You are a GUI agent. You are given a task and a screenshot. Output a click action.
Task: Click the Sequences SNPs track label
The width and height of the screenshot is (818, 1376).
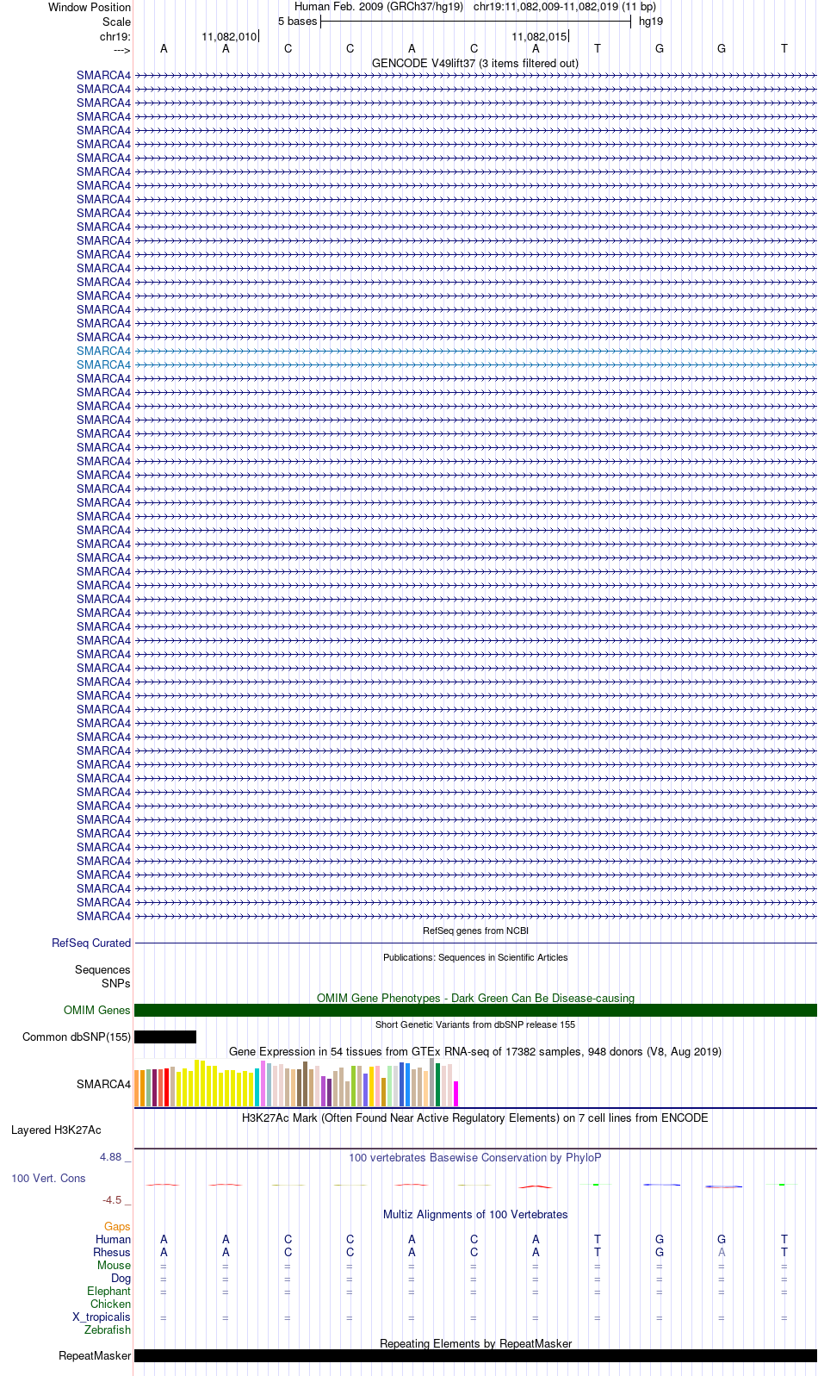[x=102, y=976]
